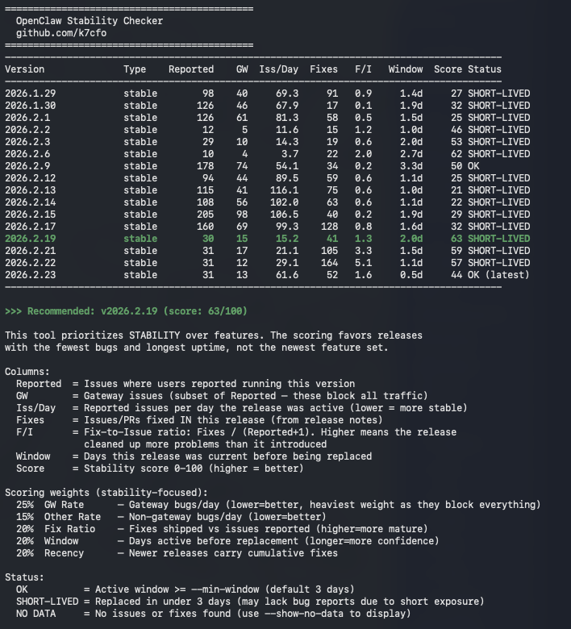Click version 2026.2.3 in the table
571x629 pixels.
click(x=27, y=142)
